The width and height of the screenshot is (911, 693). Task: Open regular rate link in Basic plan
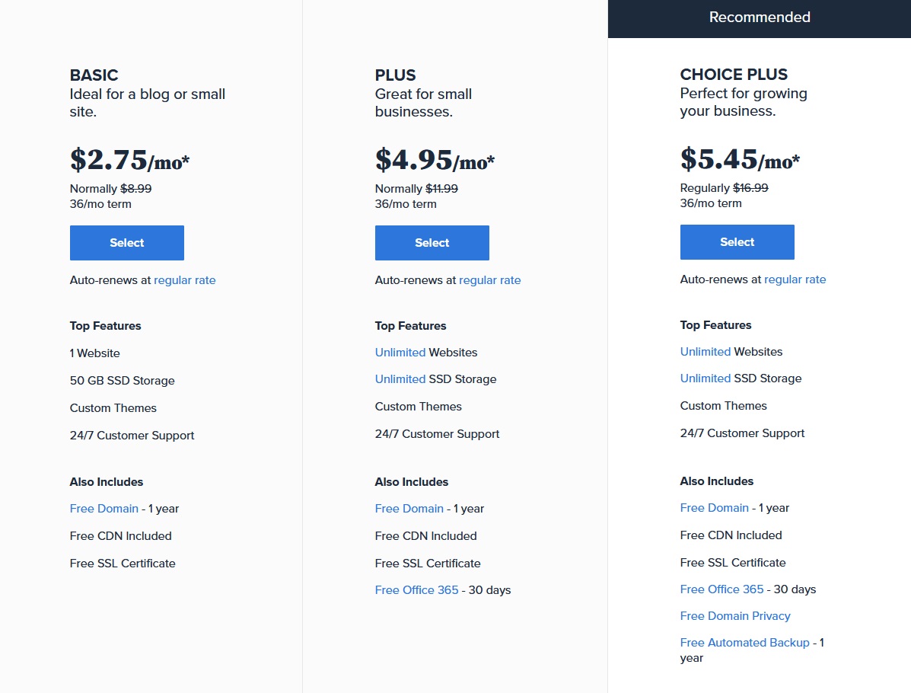pos(184,280)
